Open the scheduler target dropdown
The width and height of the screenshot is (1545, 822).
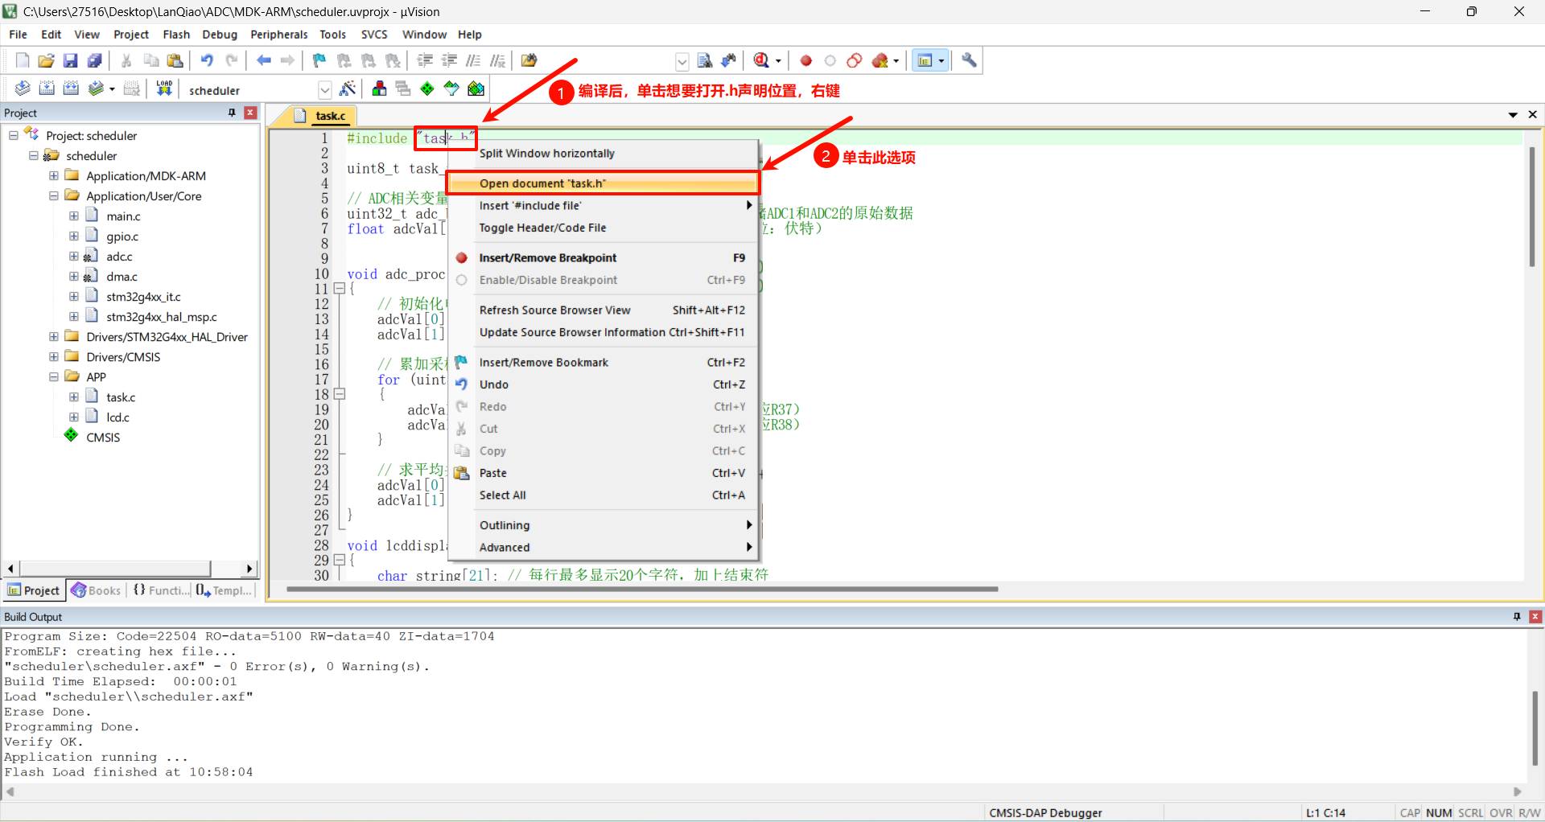[x=324, y=90]
